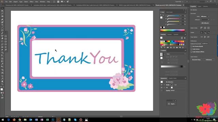The image size is (218, 122).
Task: Click the Snap to Point icon
Action: [202, 37]
